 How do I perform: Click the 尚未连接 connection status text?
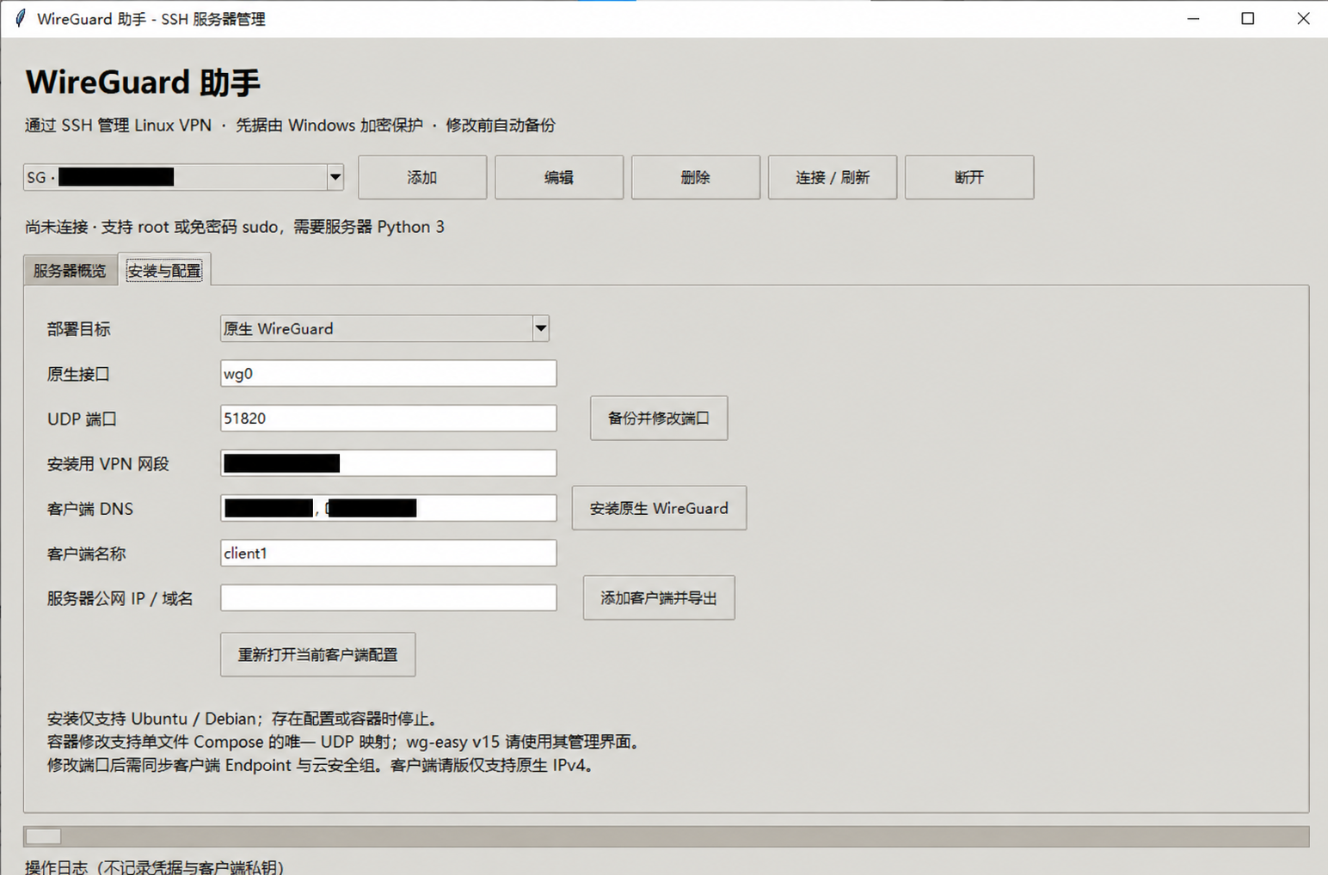[235, 227]
